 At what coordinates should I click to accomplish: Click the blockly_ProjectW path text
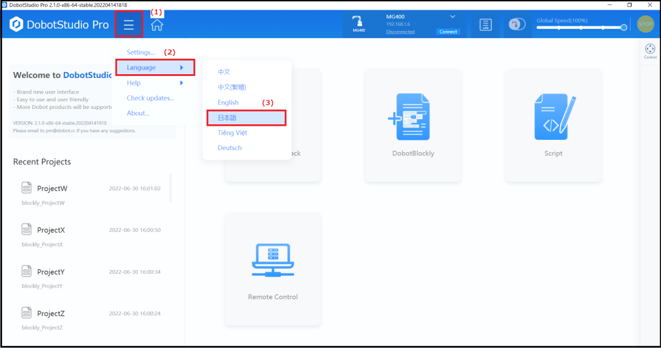click(x=43, y=203)
